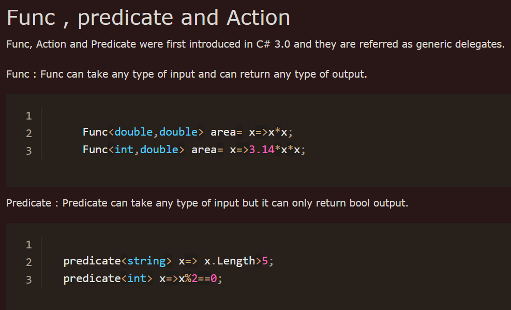
Task: Click 'Func<int,double>' in the third line
Action: [x=133, y=150]
